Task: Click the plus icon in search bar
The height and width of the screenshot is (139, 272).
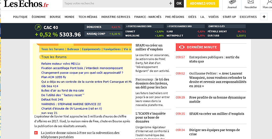Action: point(171,3)
